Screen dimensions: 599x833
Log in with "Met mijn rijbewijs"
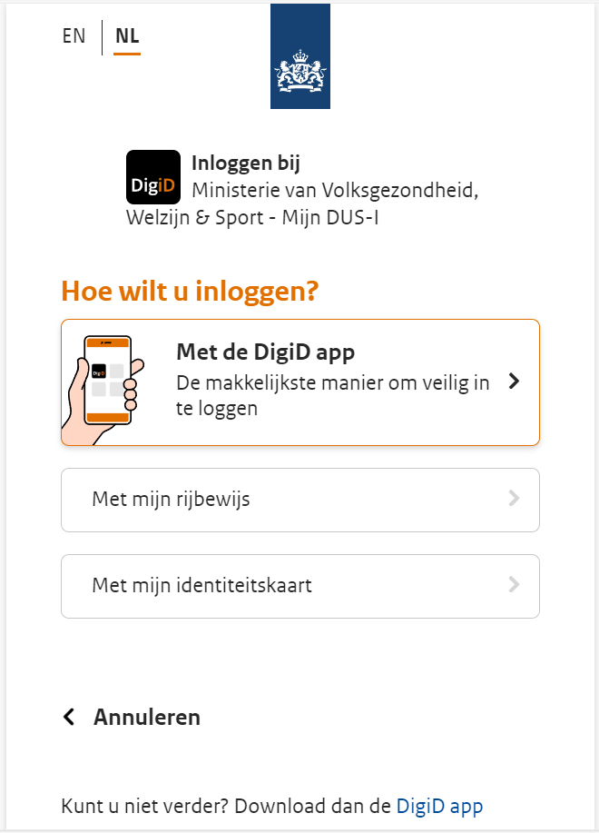tap(171, 499)
